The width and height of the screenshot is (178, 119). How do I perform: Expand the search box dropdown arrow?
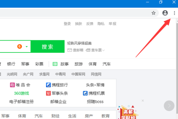pos(27,46)
